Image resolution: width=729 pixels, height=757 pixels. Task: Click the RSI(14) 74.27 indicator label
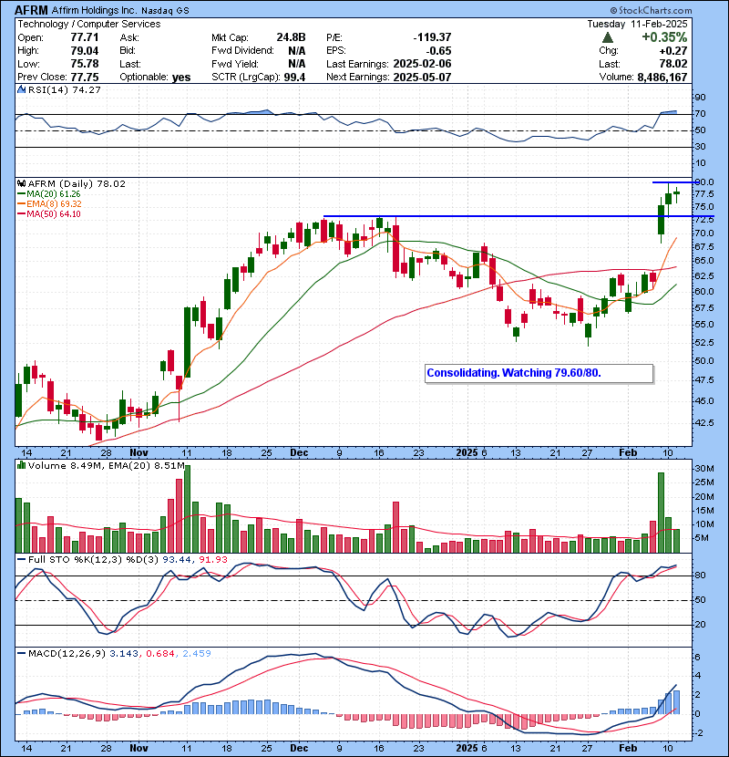[x=64, y=89]
